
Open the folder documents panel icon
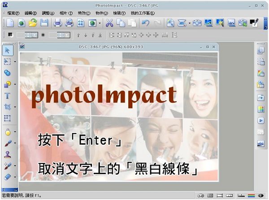(260, 84)
